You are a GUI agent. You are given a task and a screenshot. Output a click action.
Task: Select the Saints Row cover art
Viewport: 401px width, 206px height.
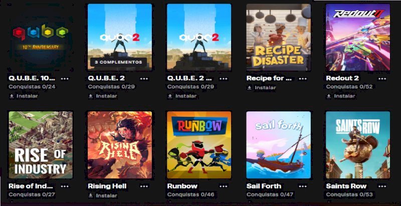(x=358, y=145)
